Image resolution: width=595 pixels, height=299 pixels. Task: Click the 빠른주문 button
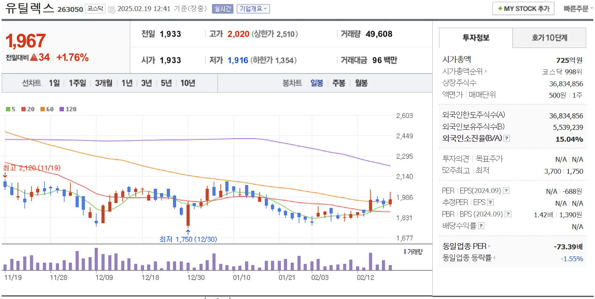pyautogui.click(x=577, y=8)
